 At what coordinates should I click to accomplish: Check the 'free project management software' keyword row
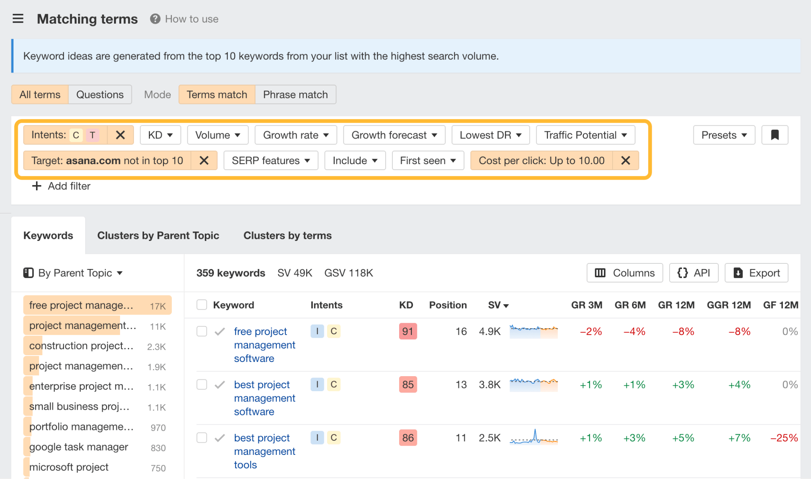click(202, 331)
